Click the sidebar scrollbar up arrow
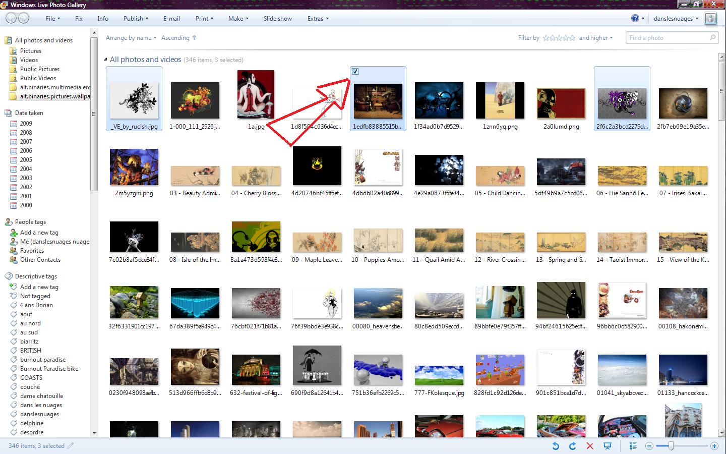Image resolution: width=726 pixels, height=454 pixels. (94, 32)
